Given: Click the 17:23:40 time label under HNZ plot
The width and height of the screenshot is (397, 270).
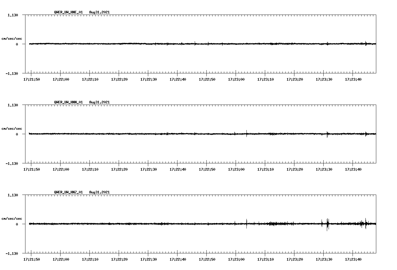Looking at the screenshot, I should tap(353, 259).
